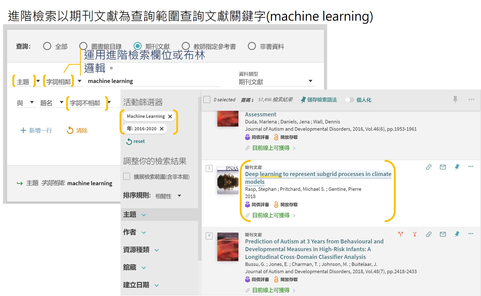
Task: Click the permalink icon for Deep learning result
Action: coord(428,167)
